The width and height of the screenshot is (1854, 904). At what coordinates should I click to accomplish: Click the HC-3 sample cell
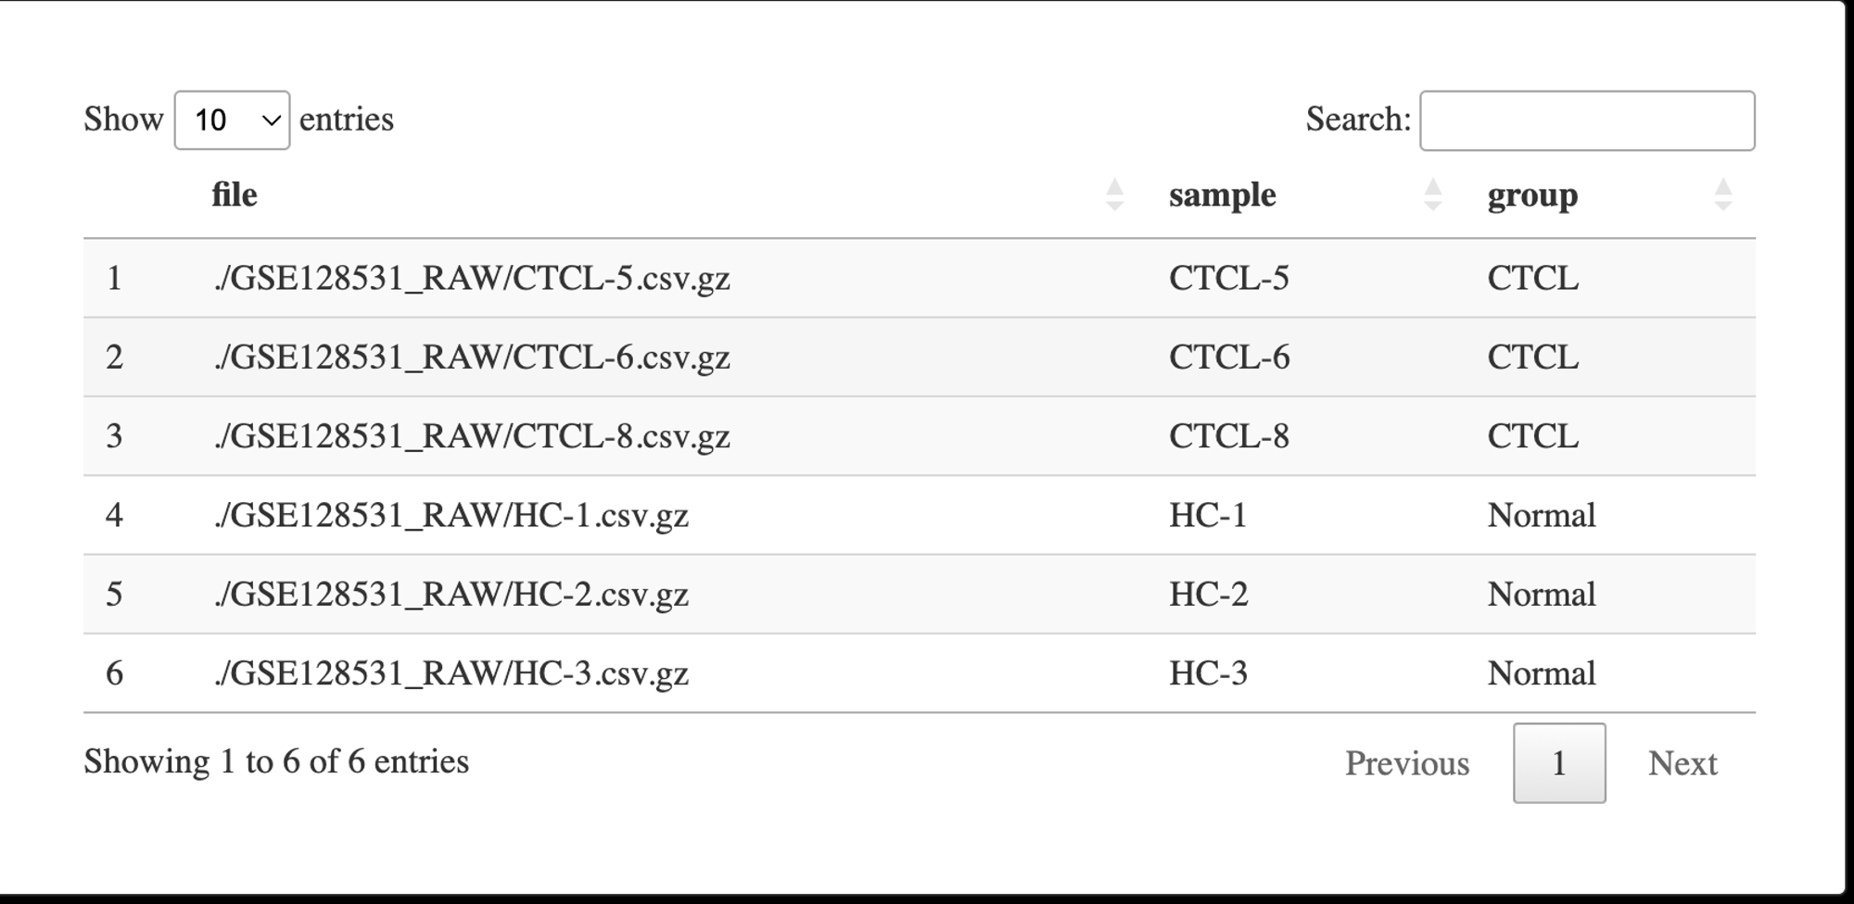1208,673
